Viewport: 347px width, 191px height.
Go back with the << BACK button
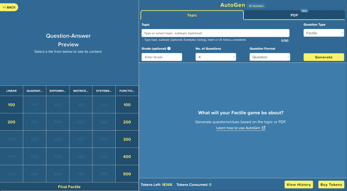9,7
